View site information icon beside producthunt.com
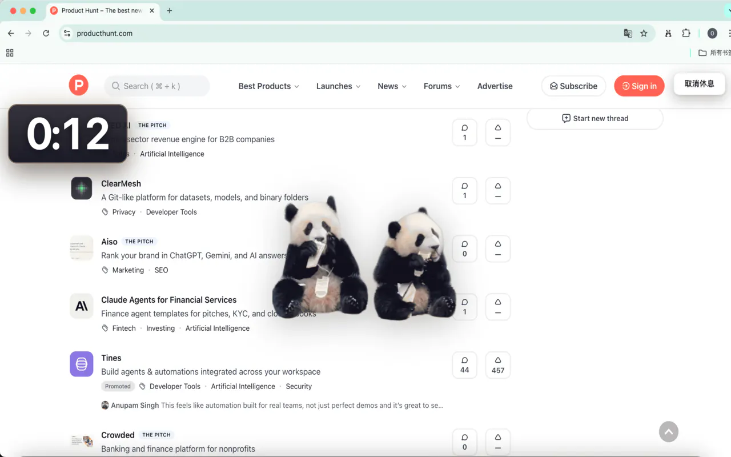 67,33
